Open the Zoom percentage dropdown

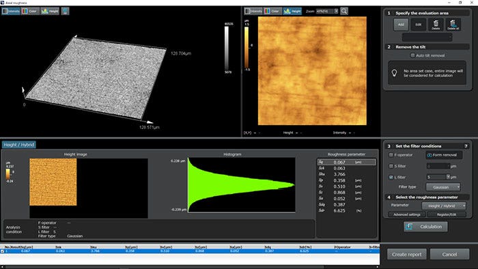click(336, 11)
